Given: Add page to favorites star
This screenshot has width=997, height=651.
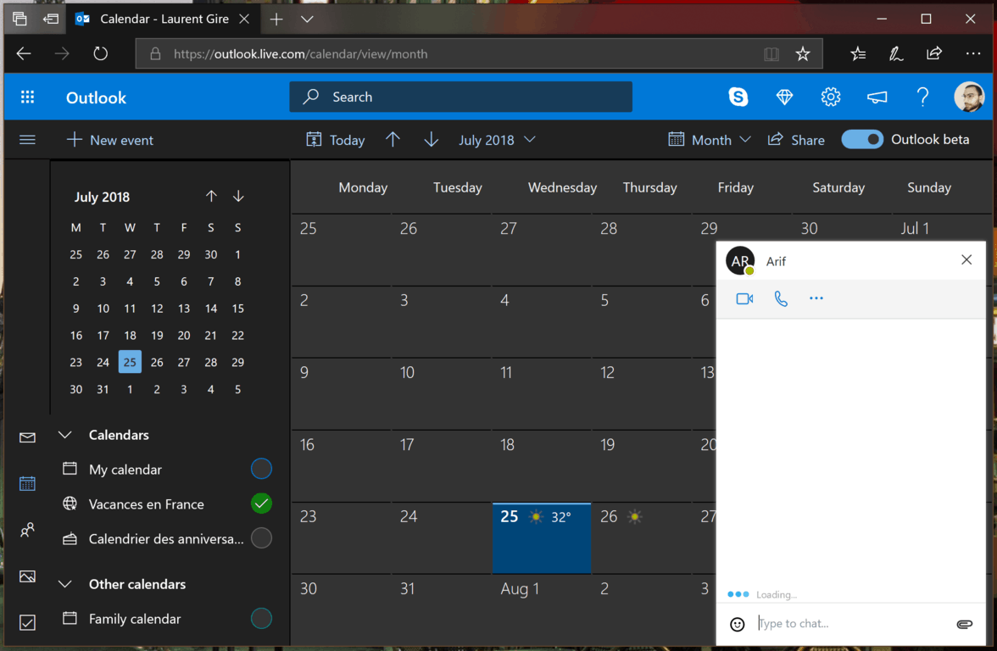Looking at the screenshot, I should pos(802,54).
